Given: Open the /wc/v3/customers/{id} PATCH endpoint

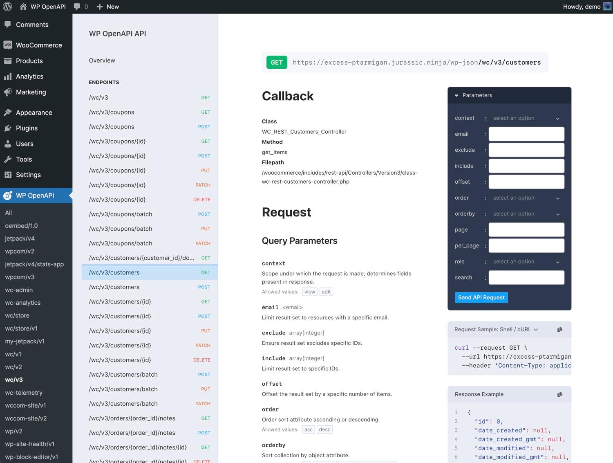Looking at the screenshot, I should click(x=150, y=346).
